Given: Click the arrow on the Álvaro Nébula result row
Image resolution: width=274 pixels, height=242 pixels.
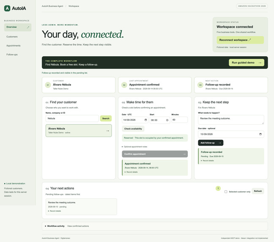Looking at the screenshot, I should (107, 131).
